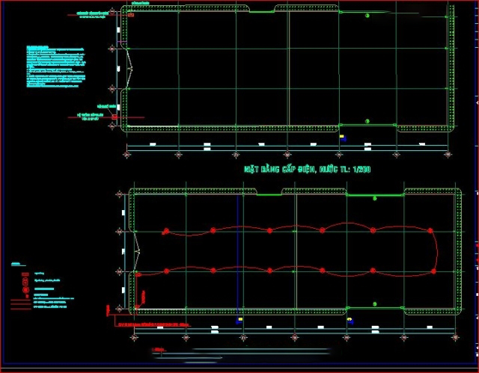479x373 pixels.
Task: Click the red annotation text below the bottom plan
Action: coord(150,324)
